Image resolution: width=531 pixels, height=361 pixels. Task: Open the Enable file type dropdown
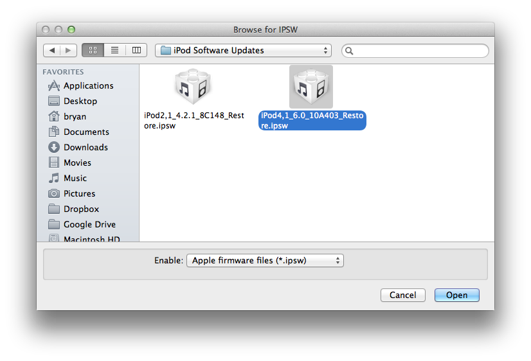265,261
